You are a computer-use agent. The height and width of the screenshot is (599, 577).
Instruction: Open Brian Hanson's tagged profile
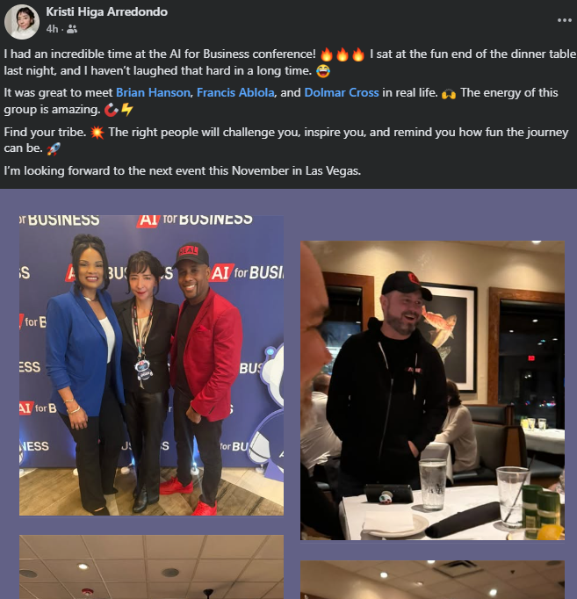click(153, 92)
